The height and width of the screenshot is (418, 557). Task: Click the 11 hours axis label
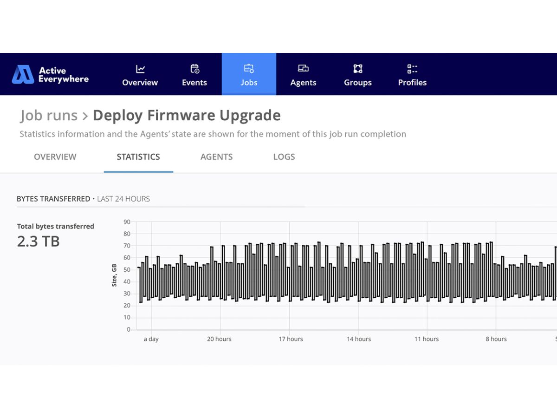point(427,339)
